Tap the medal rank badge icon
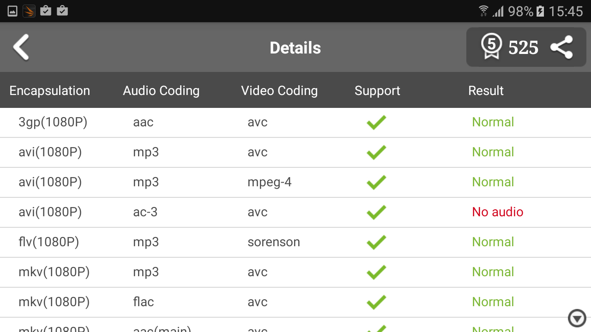The height and width of the screenshot is (332, 591). (x=491, y=47)
